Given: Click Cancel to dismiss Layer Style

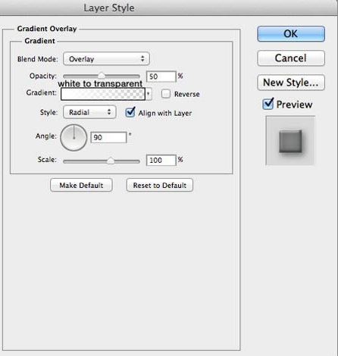Looking at the screenshot, I should [x=291, y=58].
